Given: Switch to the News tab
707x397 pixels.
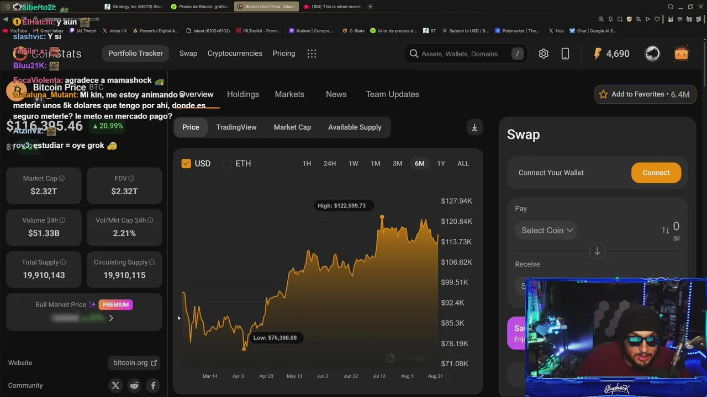Looking at the screenshot, I should pyautogui.click(x=336, y=94).
